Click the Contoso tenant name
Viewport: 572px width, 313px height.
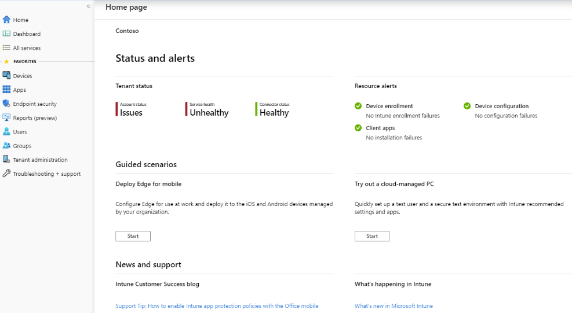pos(127,31)
